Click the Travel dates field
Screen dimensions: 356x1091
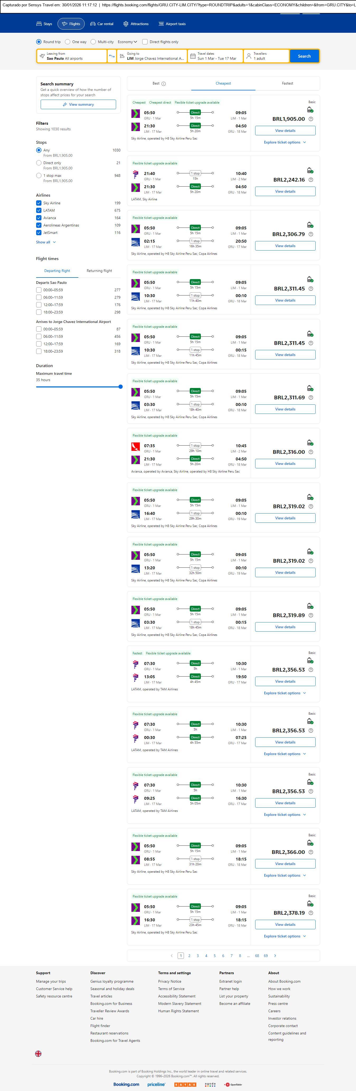point(216,56)
